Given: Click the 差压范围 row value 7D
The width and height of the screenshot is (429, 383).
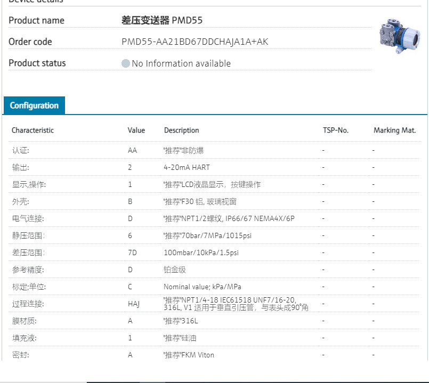Looking at the screenshot, I should click(x=132, y=252).
